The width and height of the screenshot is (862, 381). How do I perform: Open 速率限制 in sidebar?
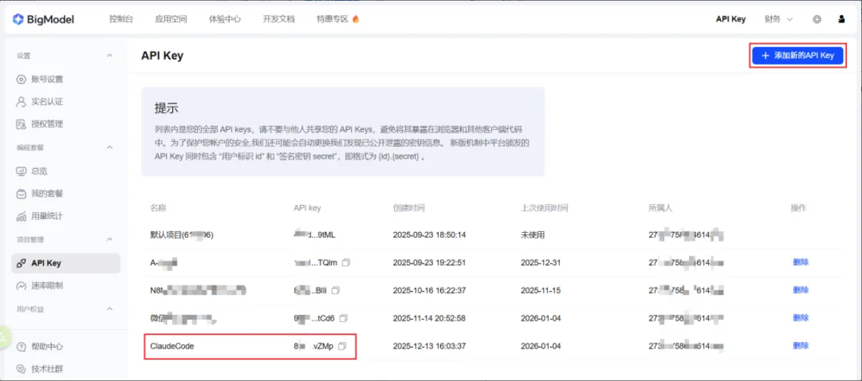[47, 286]
